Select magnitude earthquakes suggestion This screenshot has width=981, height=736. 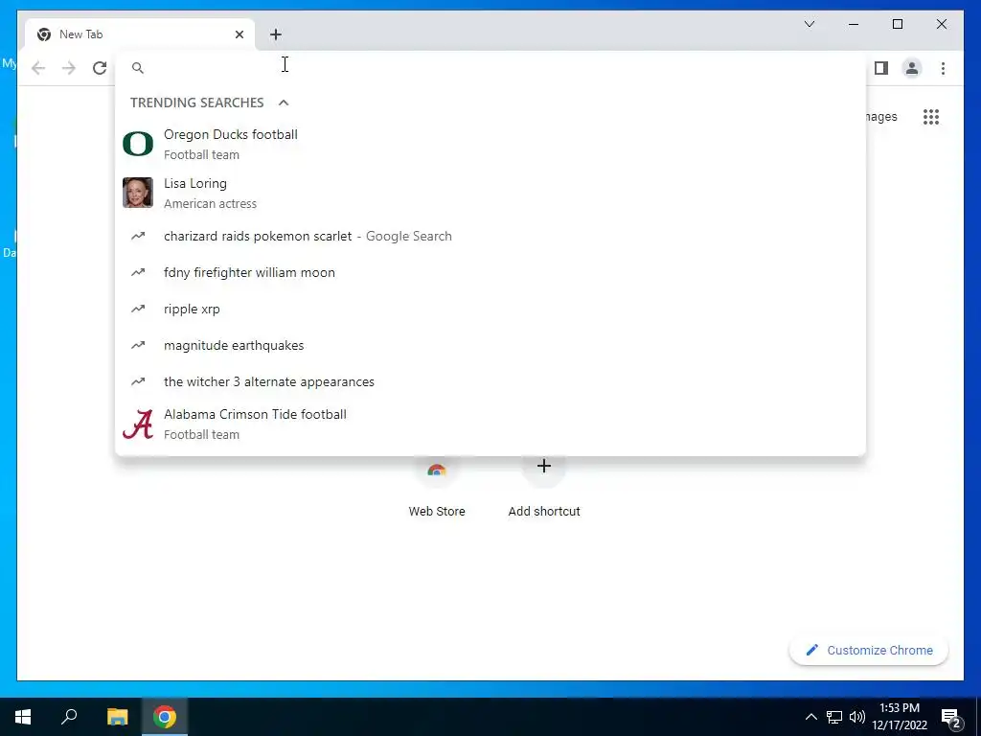coord(490,345)
